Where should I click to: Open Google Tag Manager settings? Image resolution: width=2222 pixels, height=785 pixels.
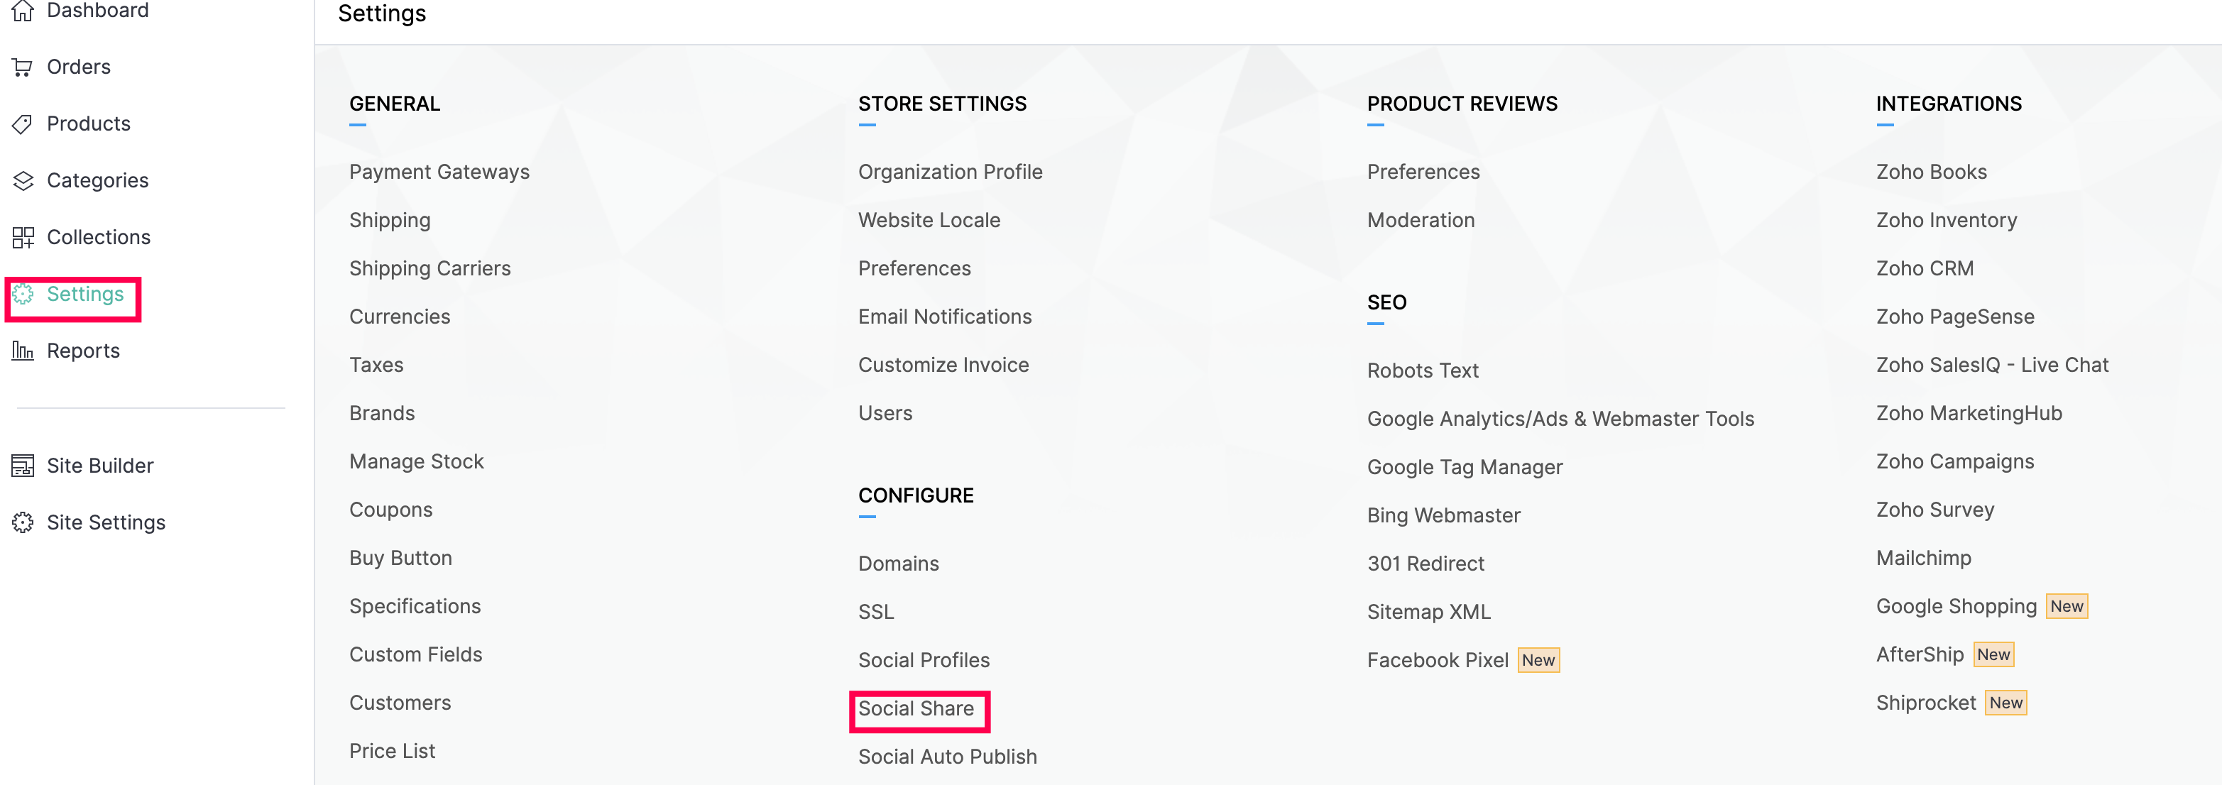click(x=1464, y=468)
